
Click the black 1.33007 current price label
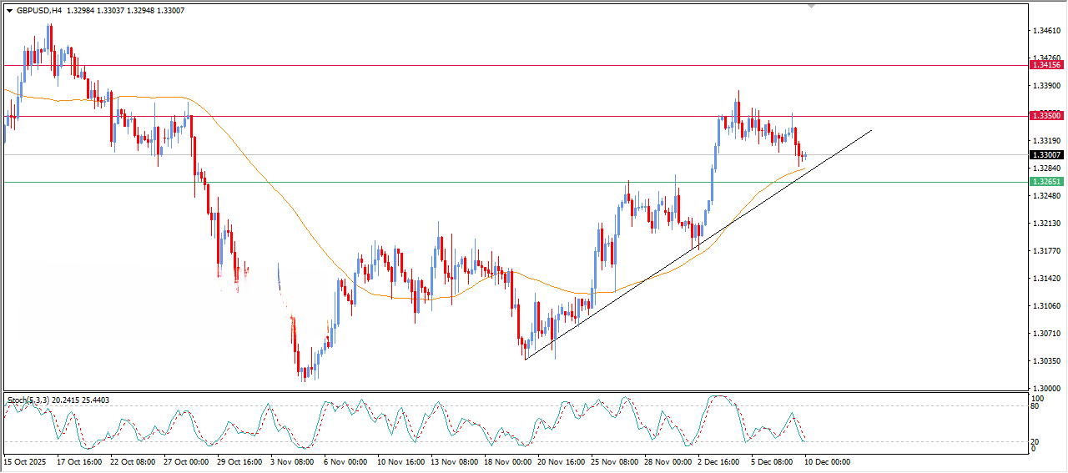(1045, 155)
